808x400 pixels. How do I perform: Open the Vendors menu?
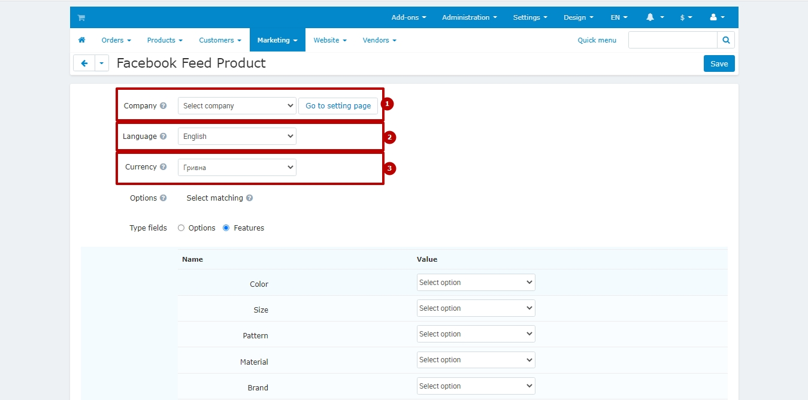(379, 40)
